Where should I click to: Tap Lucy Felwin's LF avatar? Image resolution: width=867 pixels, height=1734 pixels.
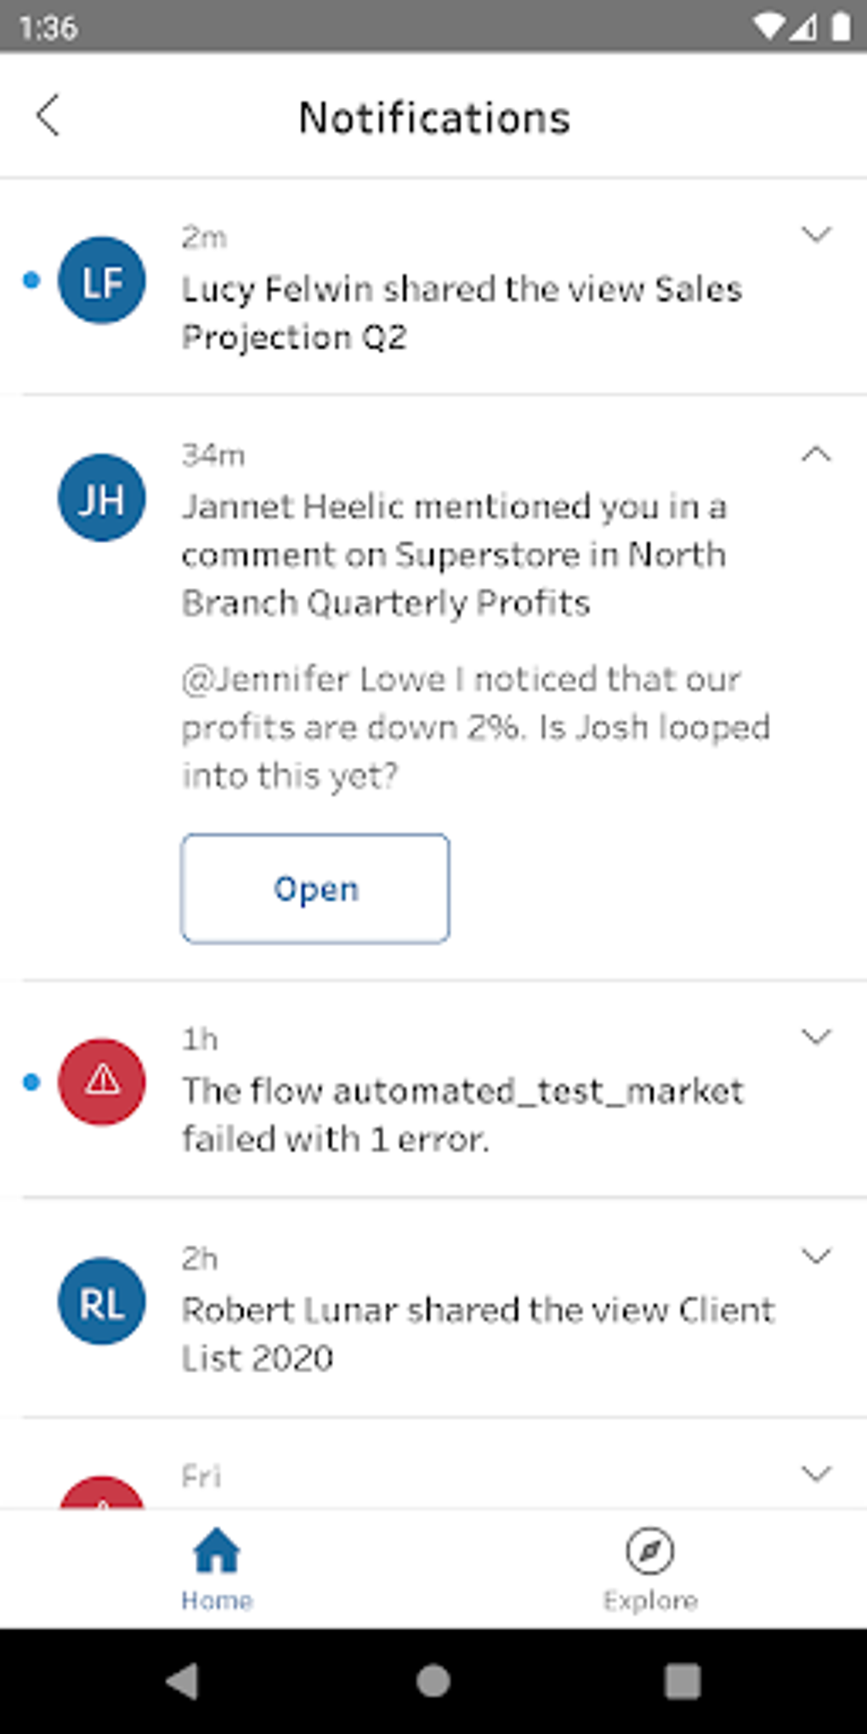[x=102, y=280]
